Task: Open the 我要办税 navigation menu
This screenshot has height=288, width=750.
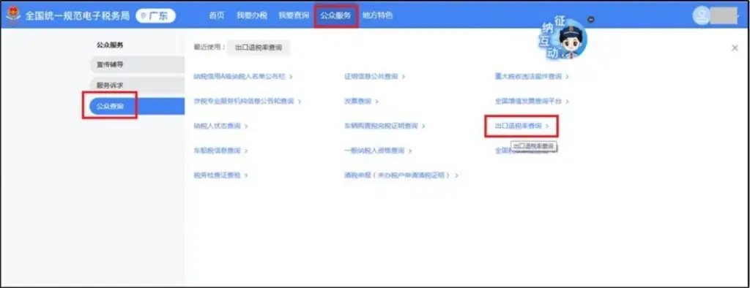Action: point(252,15)
